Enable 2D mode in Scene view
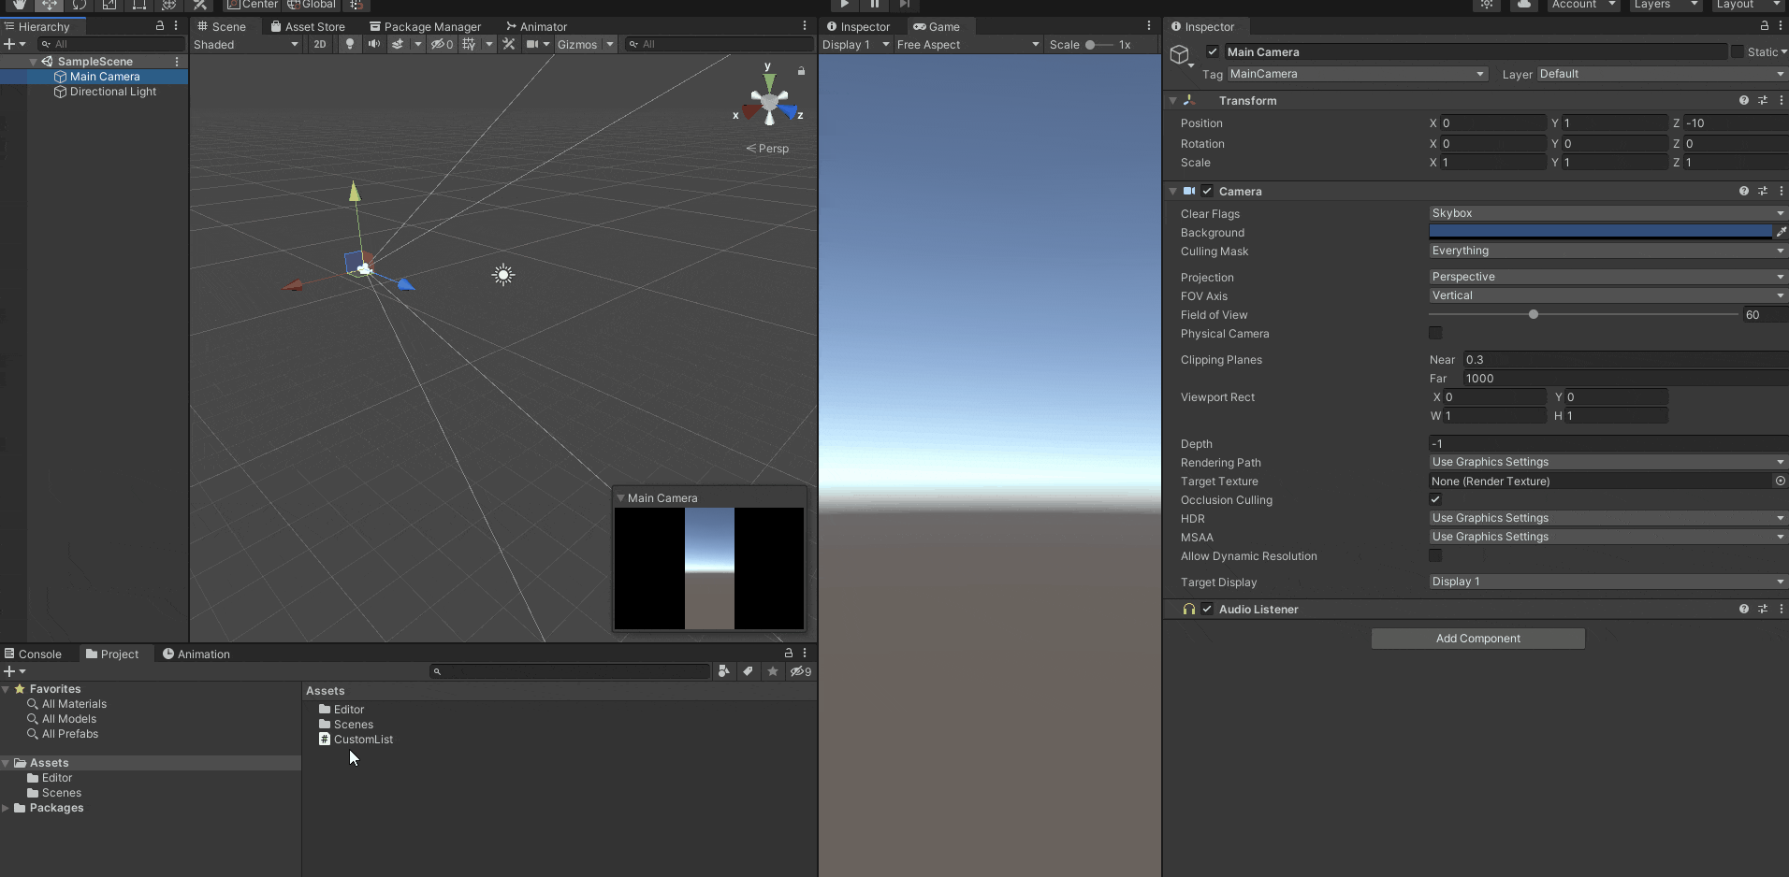The height and width of the screenshot is (877, 1789). coord(320,44)
